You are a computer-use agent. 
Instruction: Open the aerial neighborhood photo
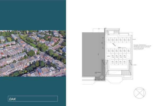tap(33, 53)
